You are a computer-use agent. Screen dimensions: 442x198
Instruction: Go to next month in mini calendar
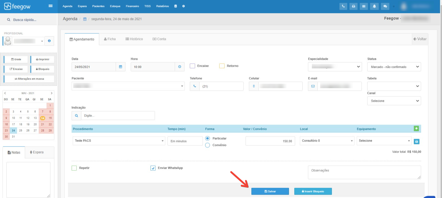(x=52, y=93)
